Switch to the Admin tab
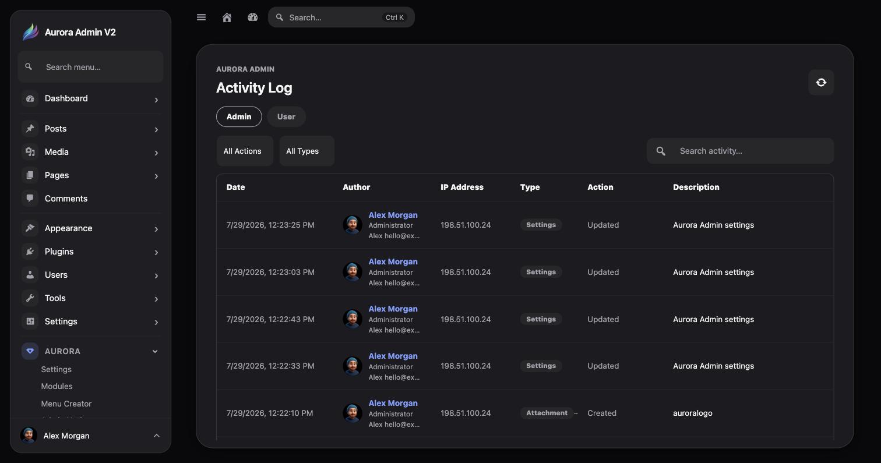 point(239,116)
